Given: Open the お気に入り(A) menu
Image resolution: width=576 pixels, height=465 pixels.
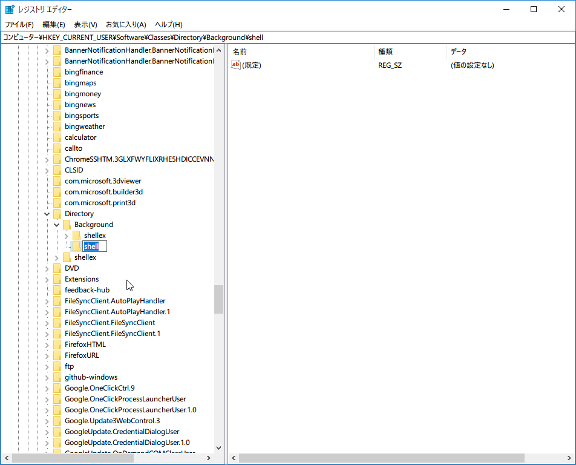Looking at the screenshot, I should [126, 25].
